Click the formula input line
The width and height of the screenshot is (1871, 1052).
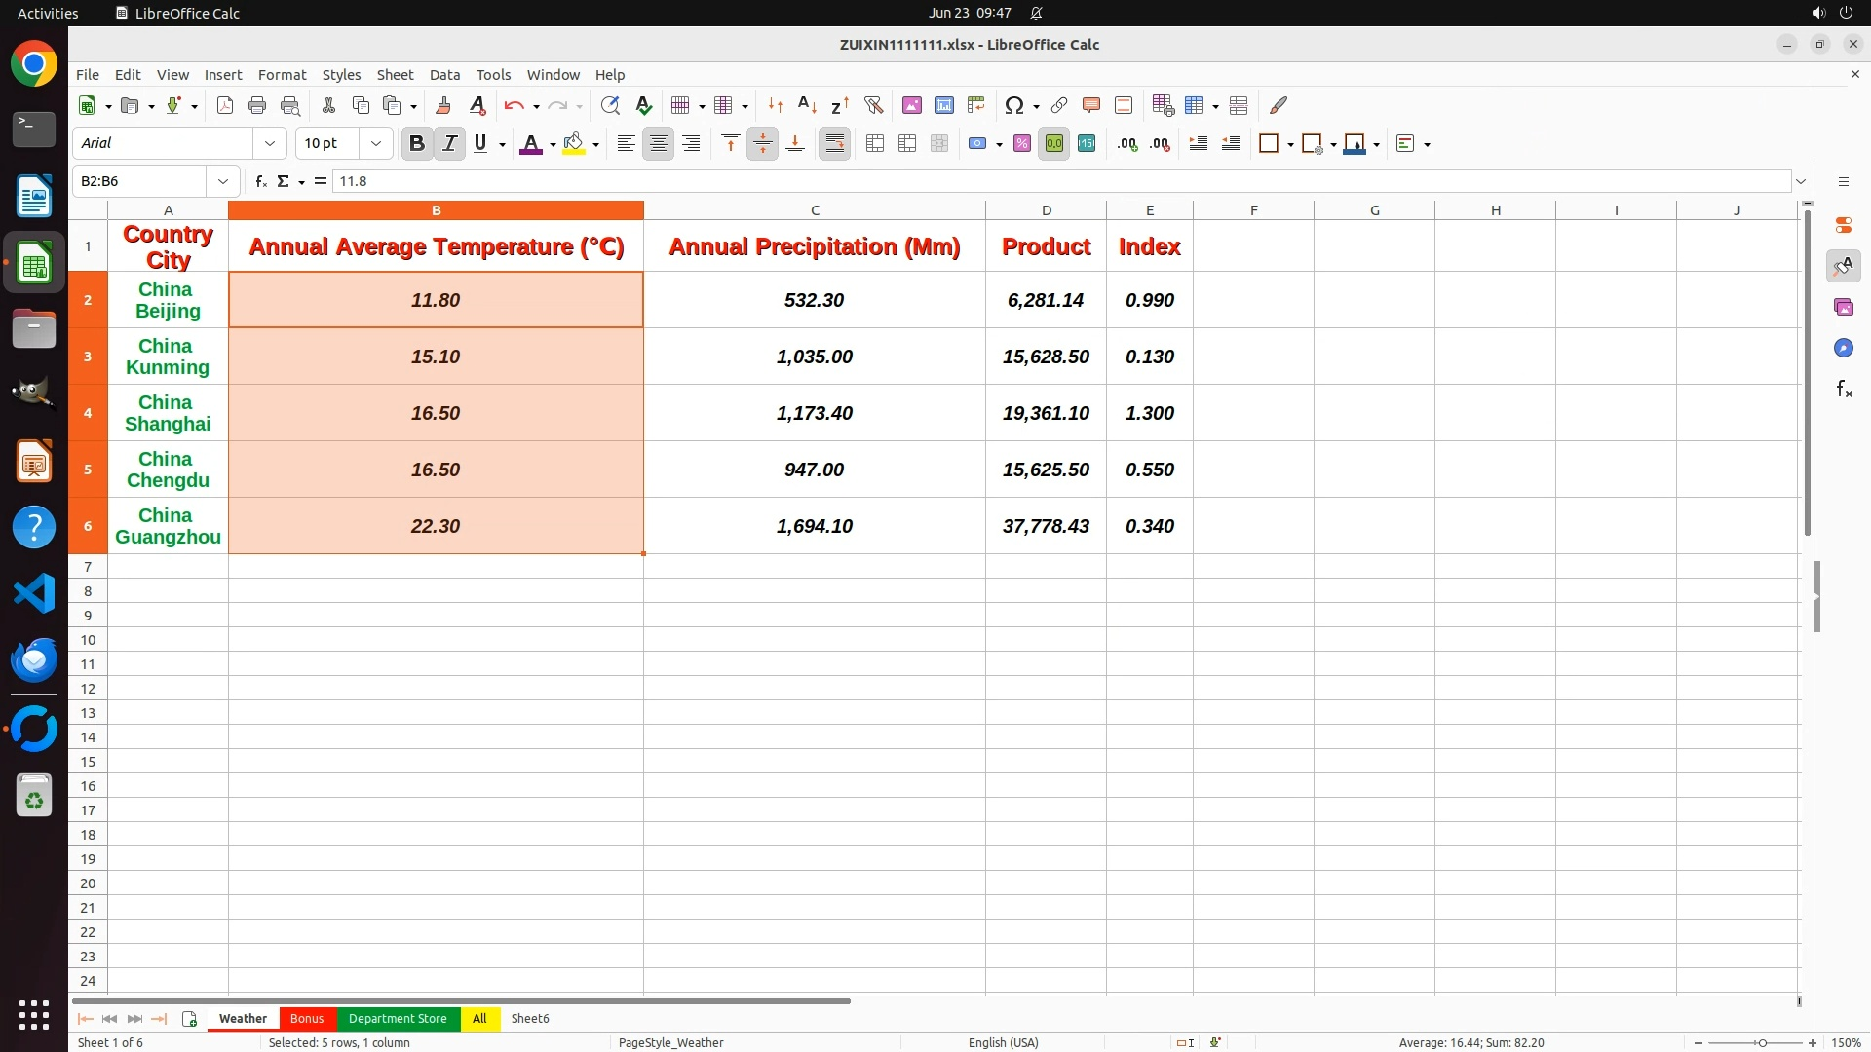[1060, 181]
